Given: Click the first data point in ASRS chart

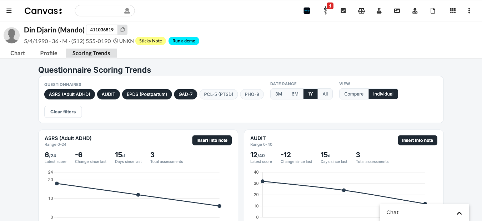Looking at the screenshot, I should coord(57,184).
